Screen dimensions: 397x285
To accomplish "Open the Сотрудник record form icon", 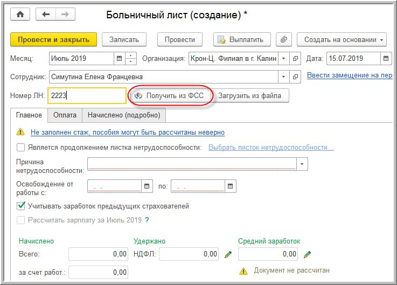I will (295, 77).
